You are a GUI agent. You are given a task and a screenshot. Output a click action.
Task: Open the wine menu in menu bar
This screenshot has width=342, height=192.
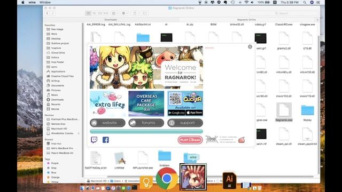pos(32,2)
